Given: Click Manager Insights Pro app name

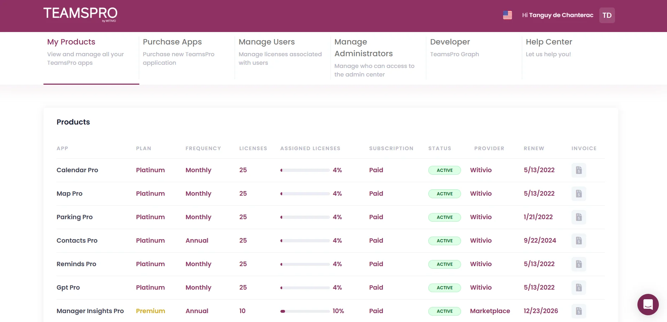Looking at the screenshot, I should [x=90, y=311].
